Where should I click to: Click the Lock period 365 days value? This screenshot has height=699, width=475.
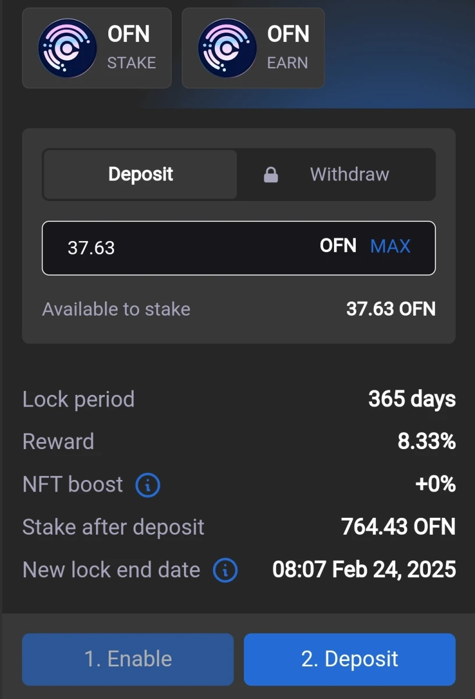[x=412, y=399]
